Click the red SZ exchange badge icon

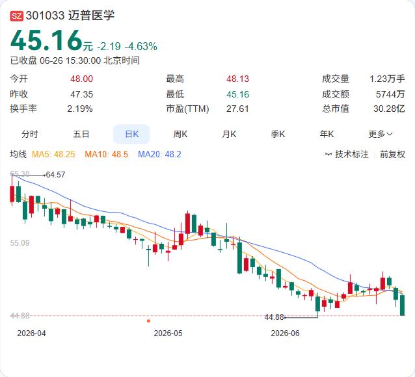17,16
